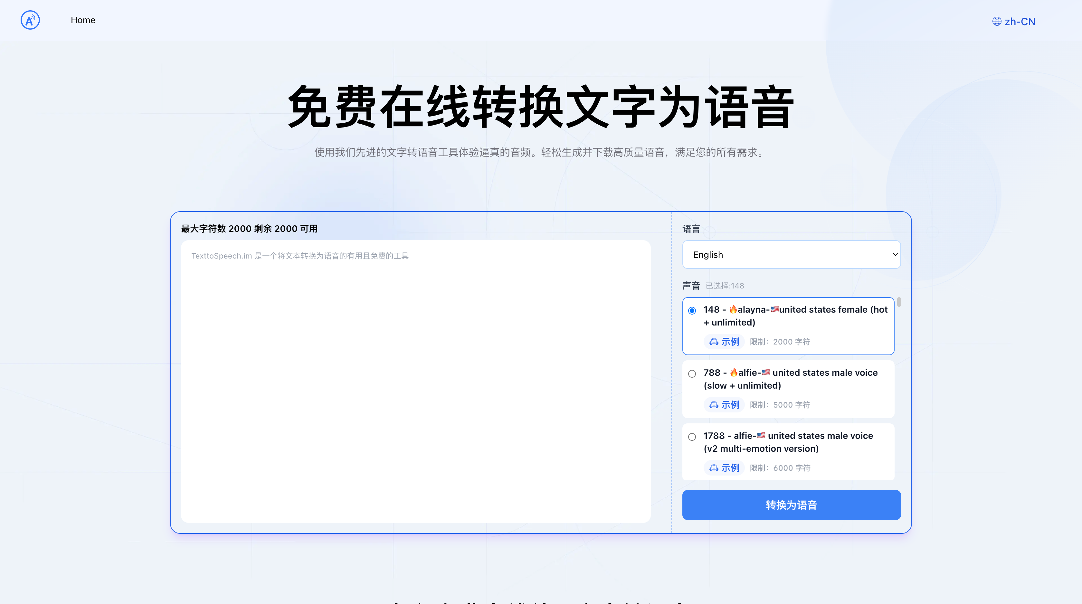
Task: Click the '限制: 5000 字符' text
Action: tap(780, 404)
